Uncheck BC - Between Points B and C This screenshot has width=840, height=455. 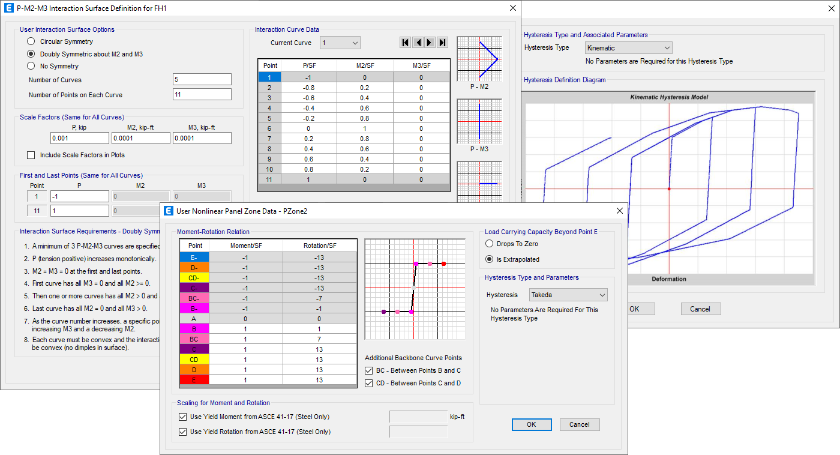[369, 370]
